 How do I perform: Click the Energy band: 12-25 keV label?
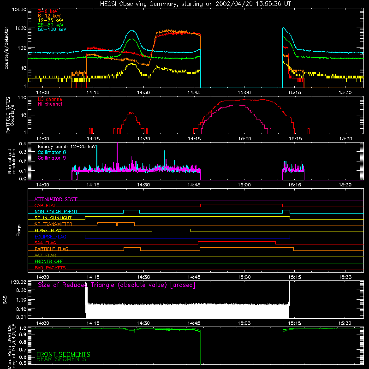point(67,147)
